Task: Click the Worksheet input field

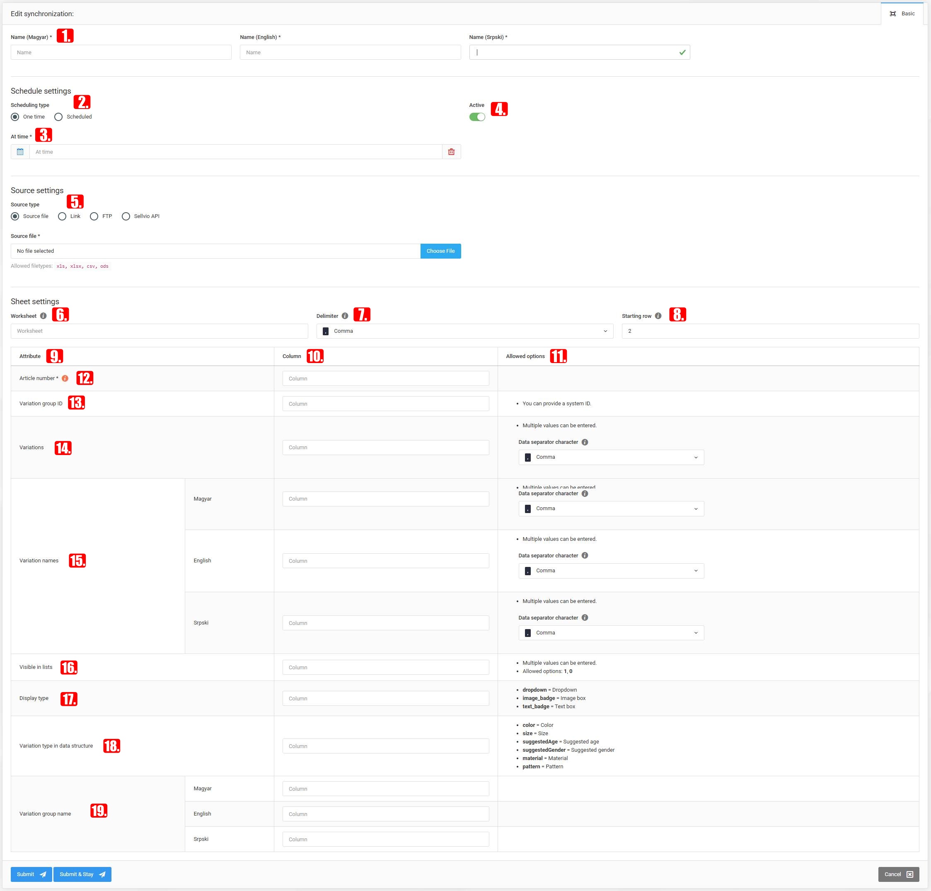Action: (160, 331)
